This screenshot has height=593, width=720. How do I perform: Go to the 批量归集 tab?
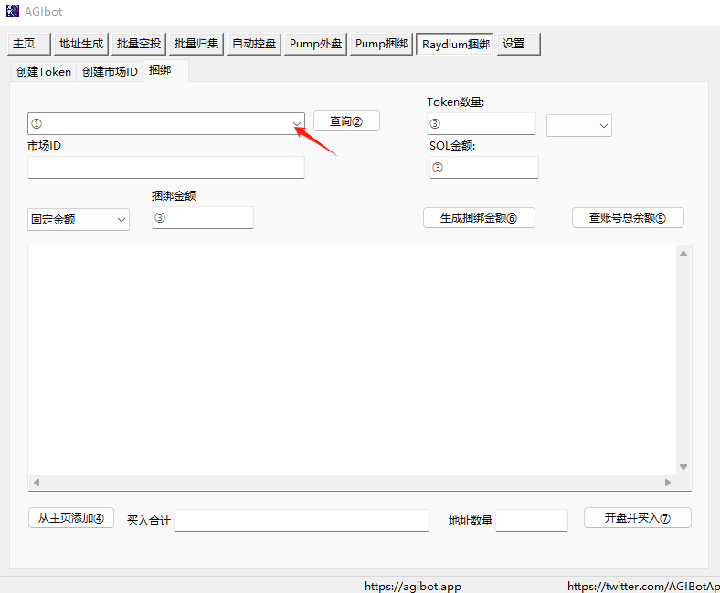click(196, 44)
